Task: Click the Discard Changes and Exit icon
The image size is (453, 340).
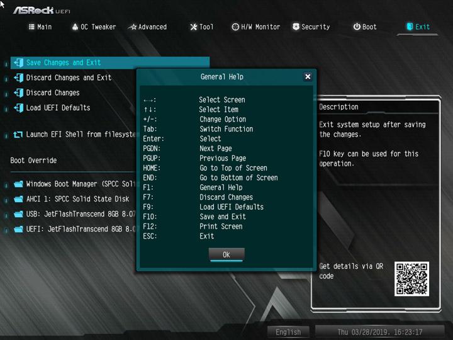Action: tap(18, 77)
